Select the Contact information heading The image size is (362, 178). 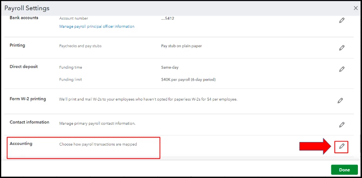point(29,122)
